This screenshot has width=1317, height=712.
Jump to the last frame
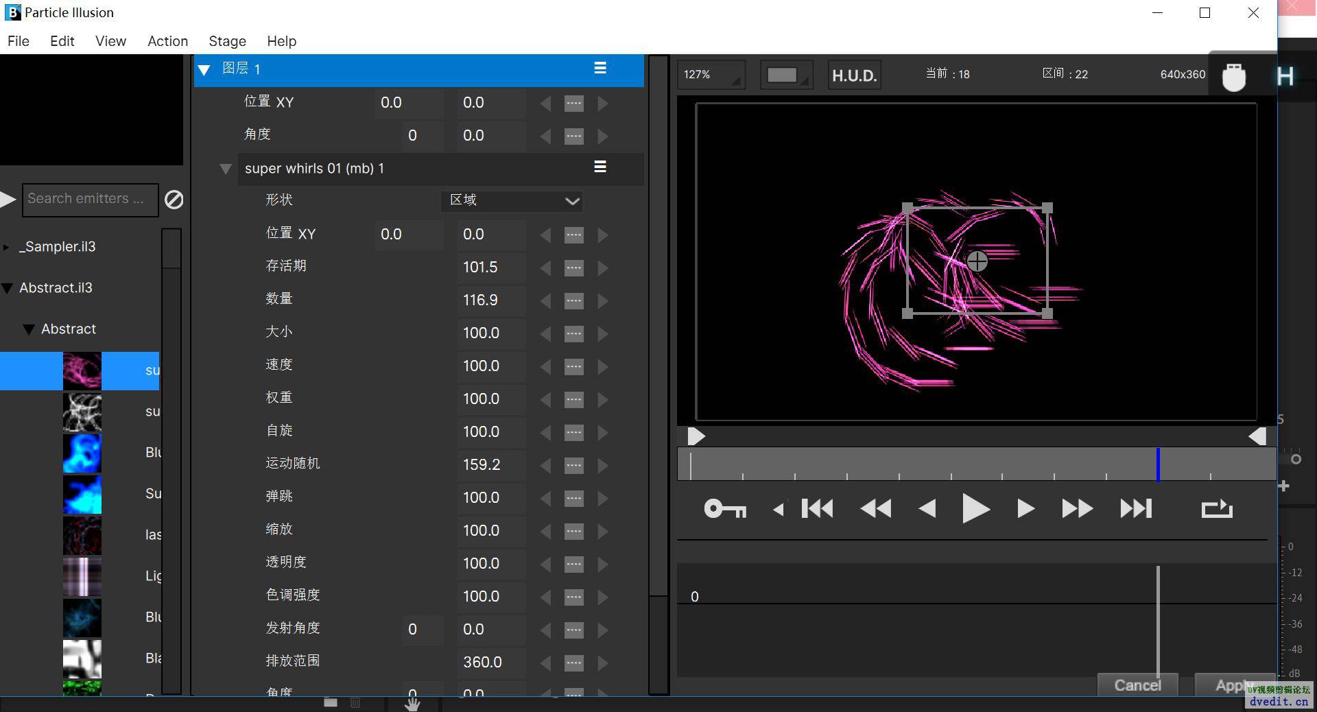1136,509
